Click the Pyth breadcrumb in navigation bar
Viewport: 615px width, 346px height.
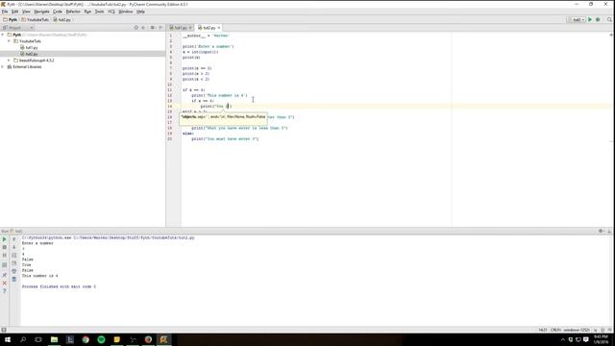click(x=11, y=19)
